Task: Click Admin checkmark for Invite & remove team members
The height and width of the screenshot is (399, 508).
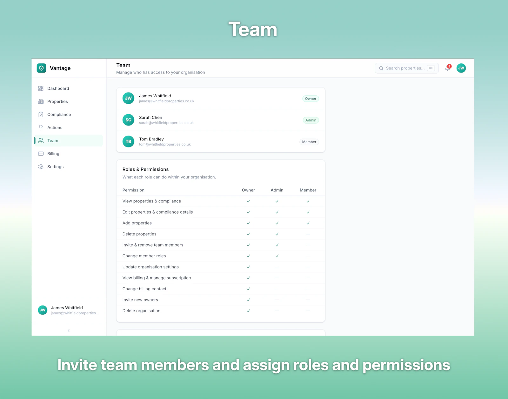Action: coord(277,245)
